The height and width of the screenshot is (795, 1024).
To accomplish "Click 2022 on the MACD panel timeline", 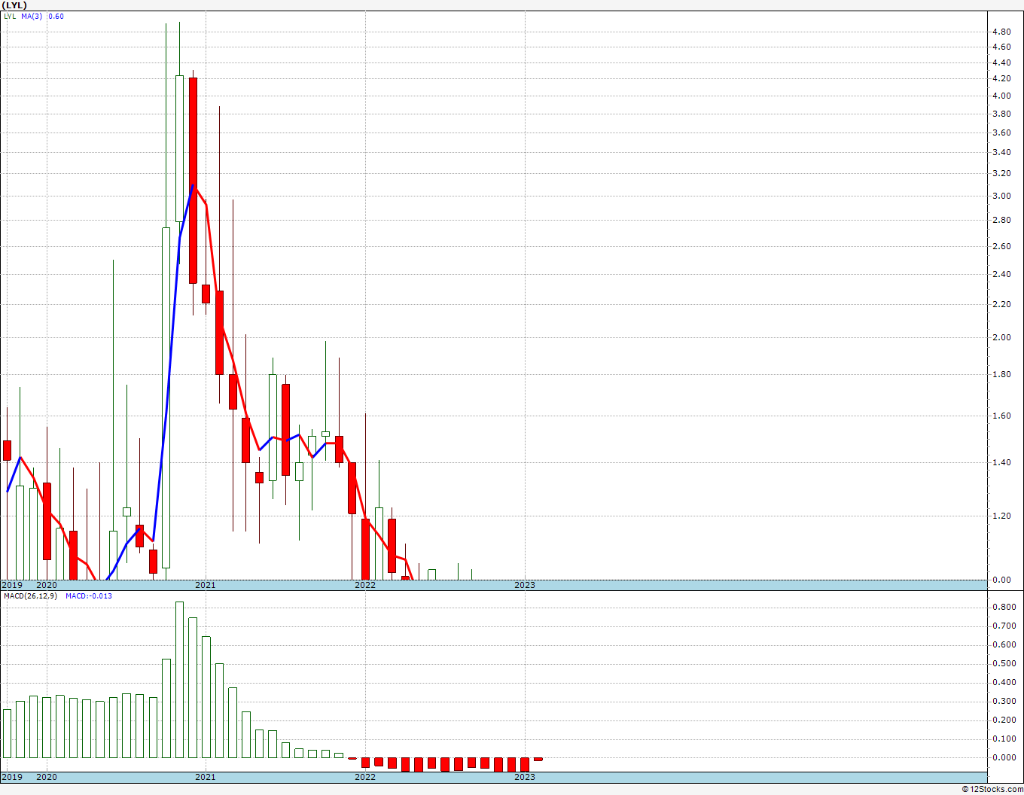I will 365,777.
